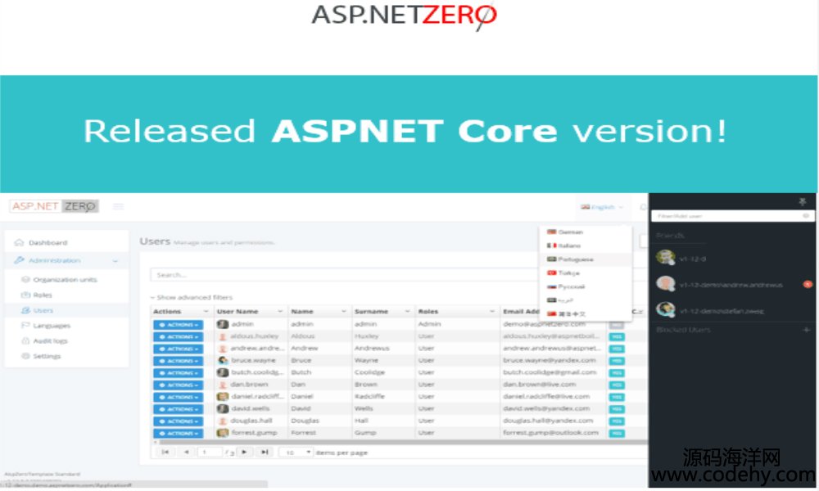Click the ASP.NET ZERO app logo
Screen dimensions: 819x491
[x=54, y=206]
